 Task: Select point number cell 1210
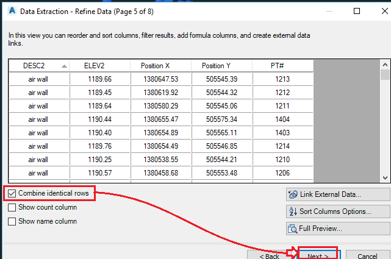[283, 160]
